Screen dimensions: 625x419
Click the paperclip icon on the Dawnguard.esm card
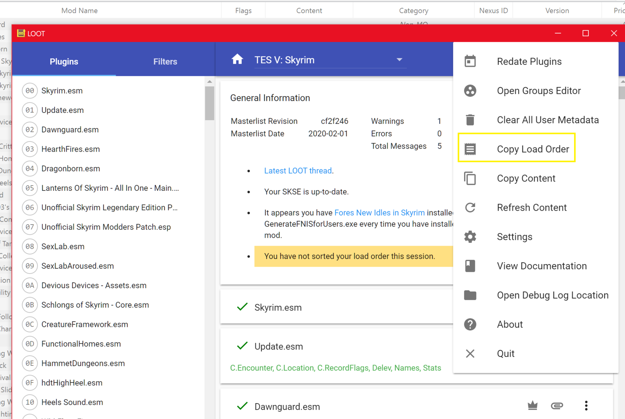click(557, 406)
